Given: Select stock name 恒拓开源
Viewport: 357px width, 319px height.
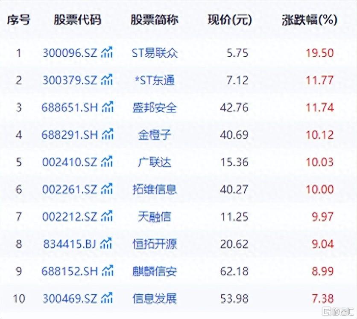Looking at the screenshot, I should [155, 244].
